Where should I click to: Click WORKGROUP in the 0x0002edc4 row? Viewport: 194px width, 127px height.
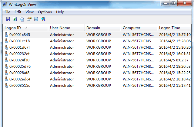99,79
